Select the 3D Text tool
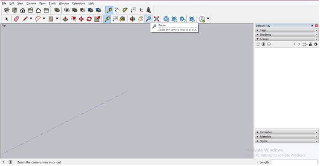Viewport: 320px width, 166px height. [x=149, y=10]
